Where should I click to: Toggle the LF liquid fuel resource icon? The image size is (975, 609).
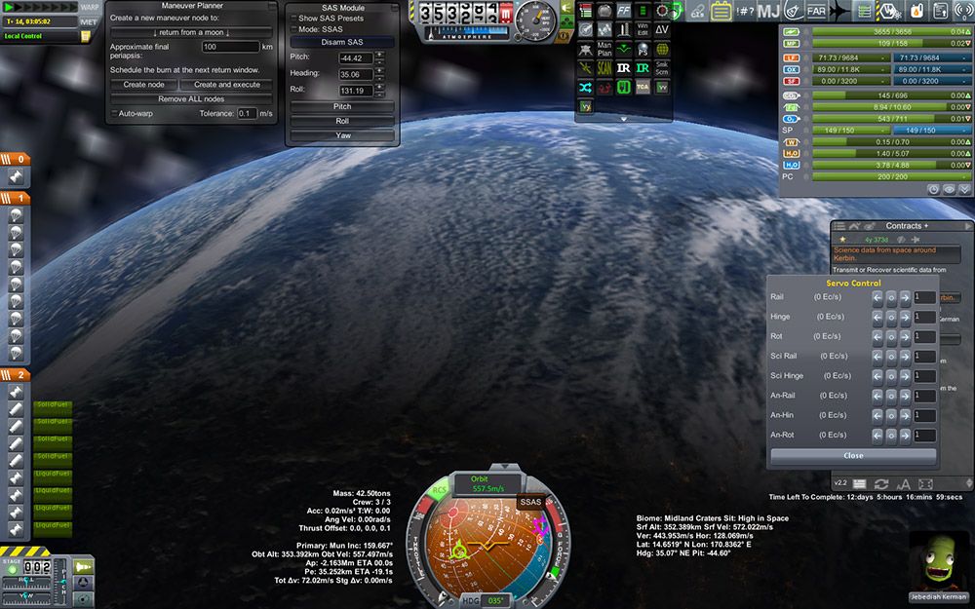coord(791,57)
